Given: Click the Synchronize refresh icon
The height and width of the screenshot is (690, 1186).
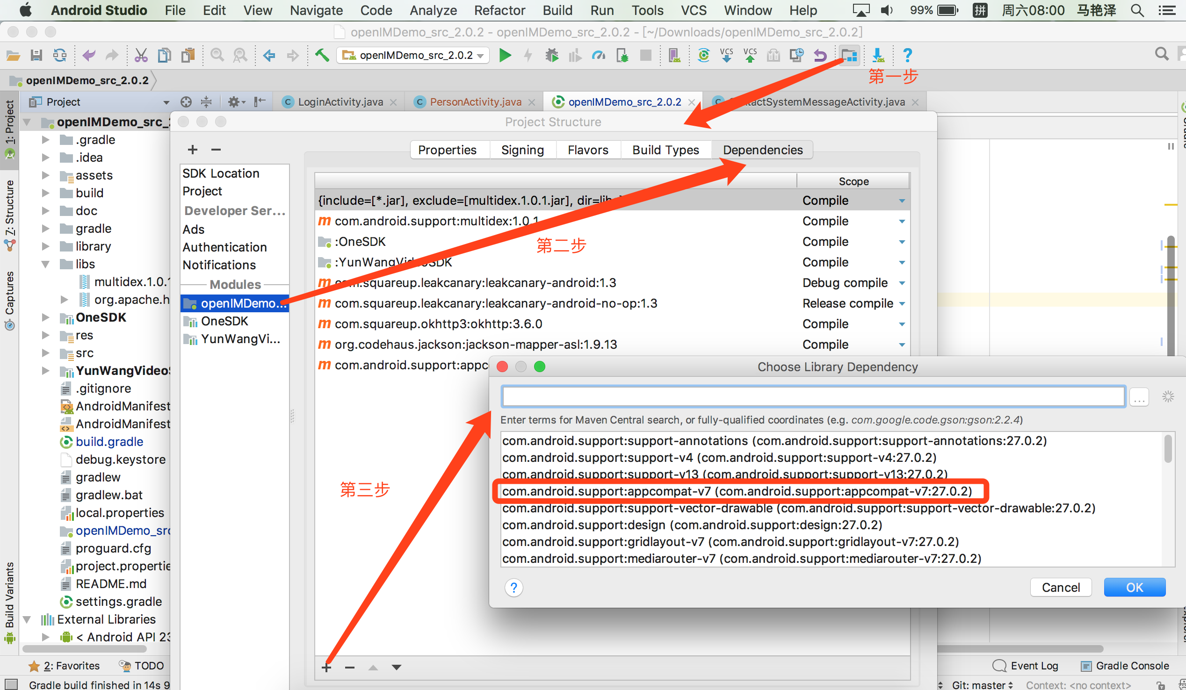Looking at the screenshot, I should click(x=60, y=56).
